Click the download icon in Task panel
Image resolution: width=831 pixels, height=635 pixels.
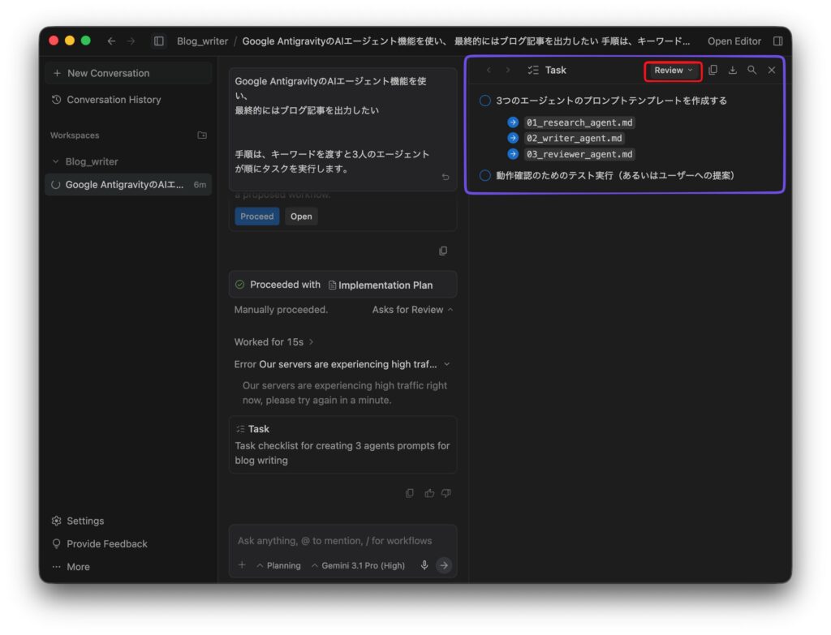click(x=732, y=71)
